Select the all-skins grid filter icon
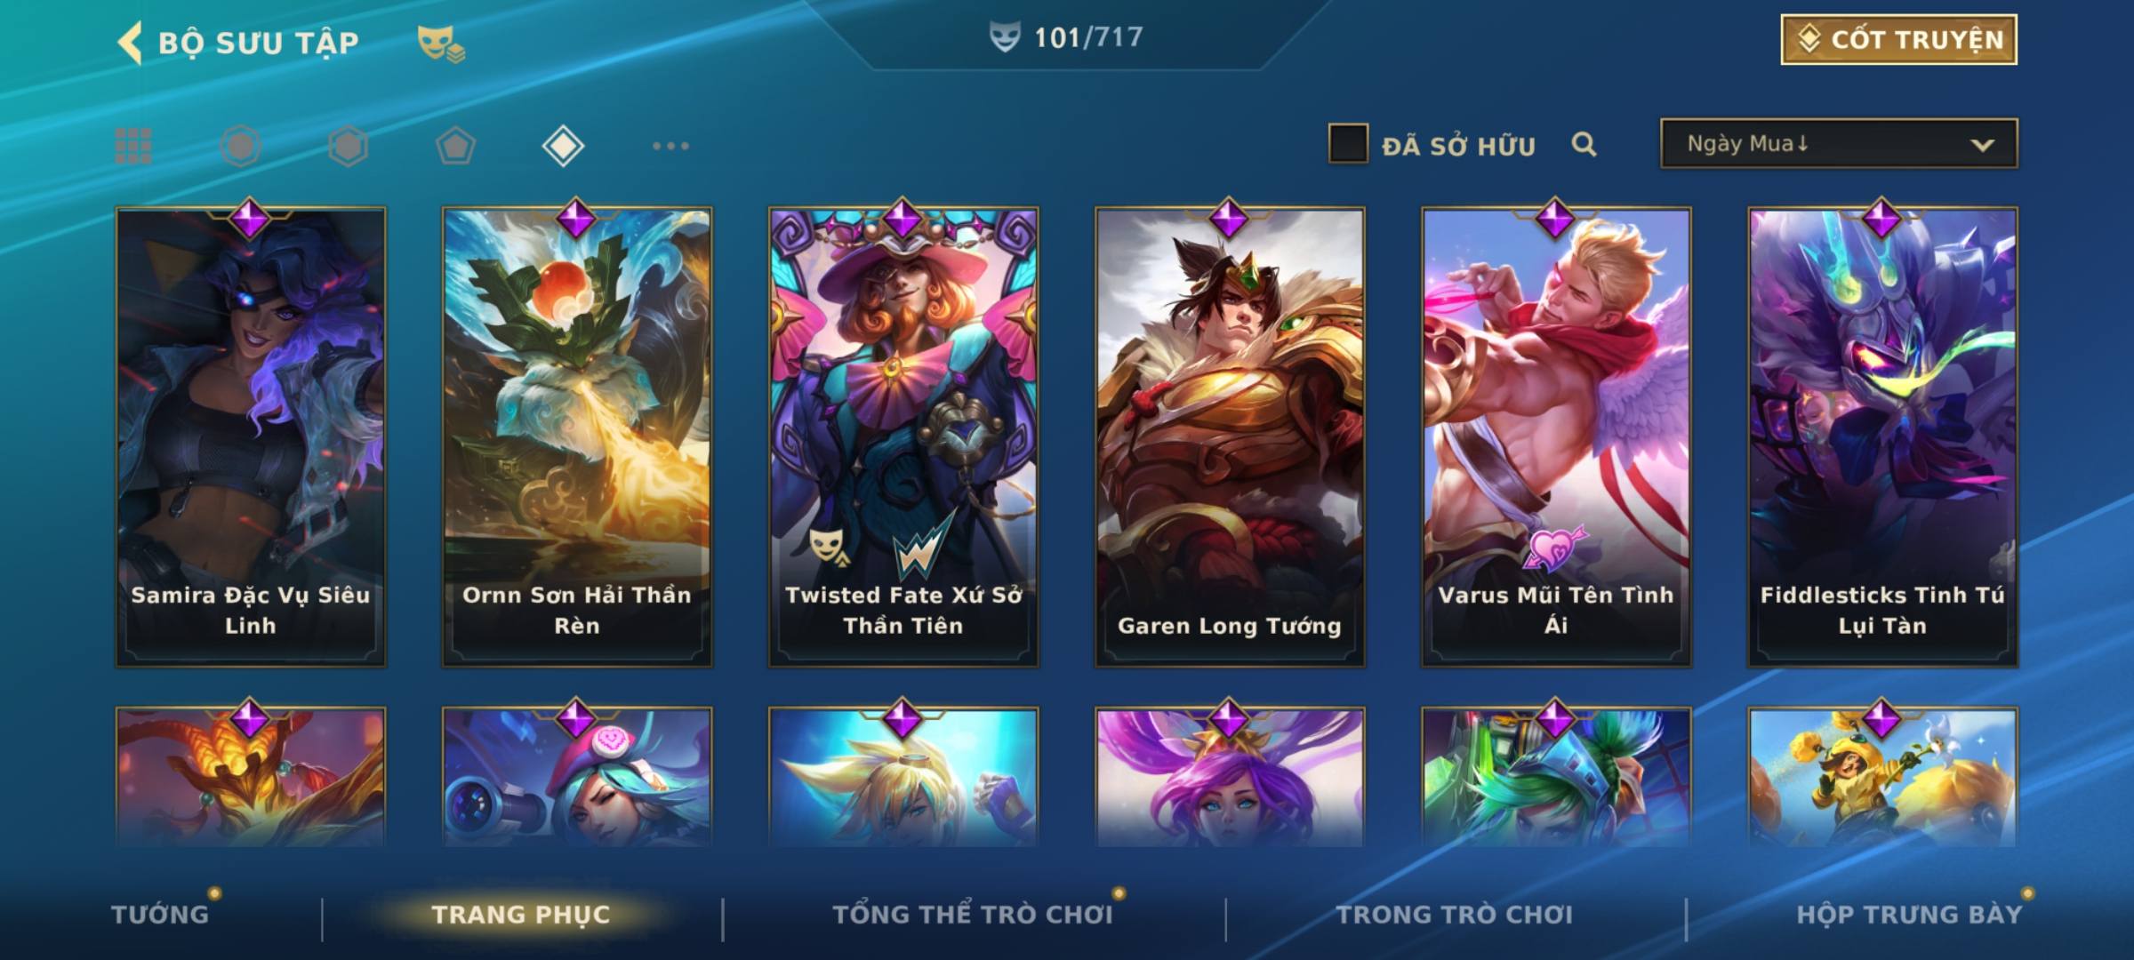This screenshot has width=2134, height=960. click(133, 146)
